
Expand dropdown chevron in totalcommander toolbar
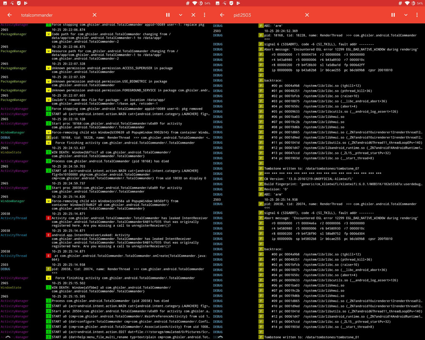pos(181,15)
